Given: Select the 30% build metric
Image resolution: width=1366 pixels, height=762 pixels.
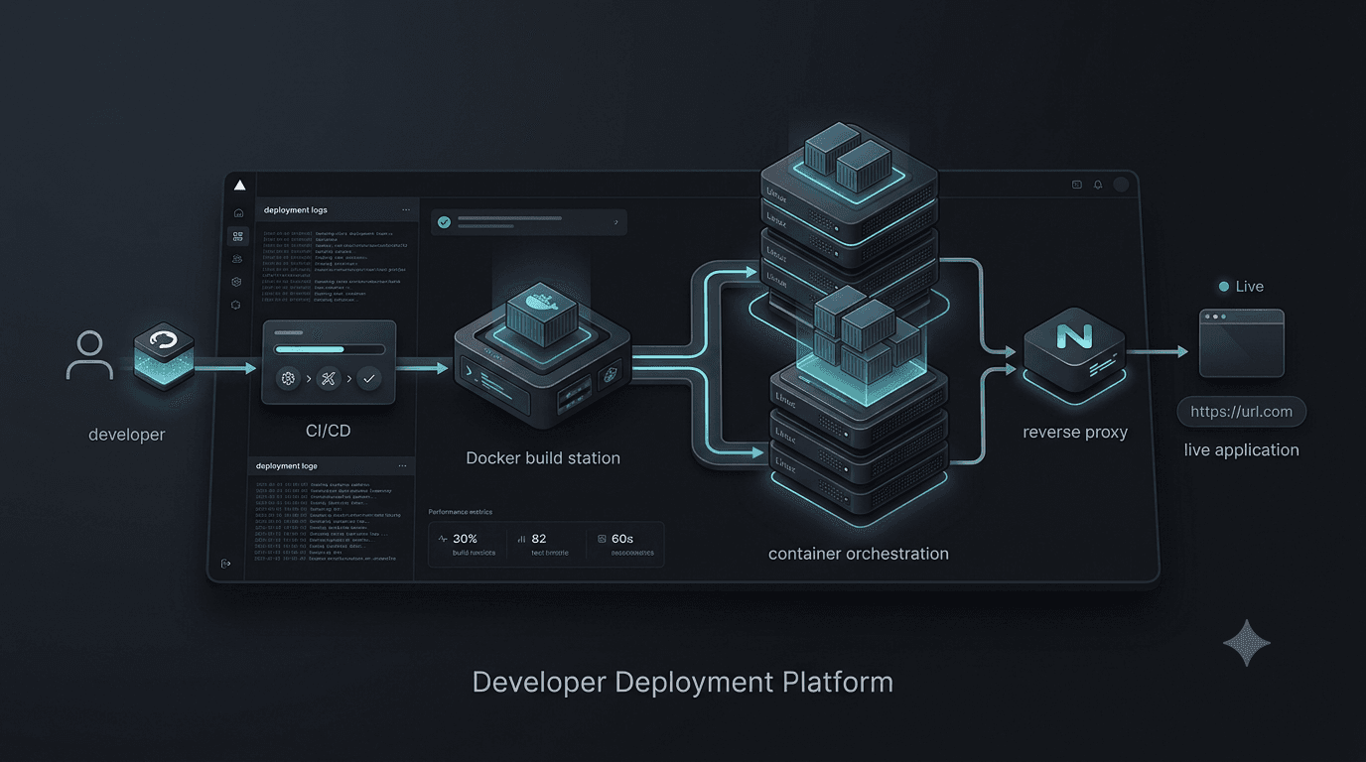Looking at the screenshot, I should [467, 544].
